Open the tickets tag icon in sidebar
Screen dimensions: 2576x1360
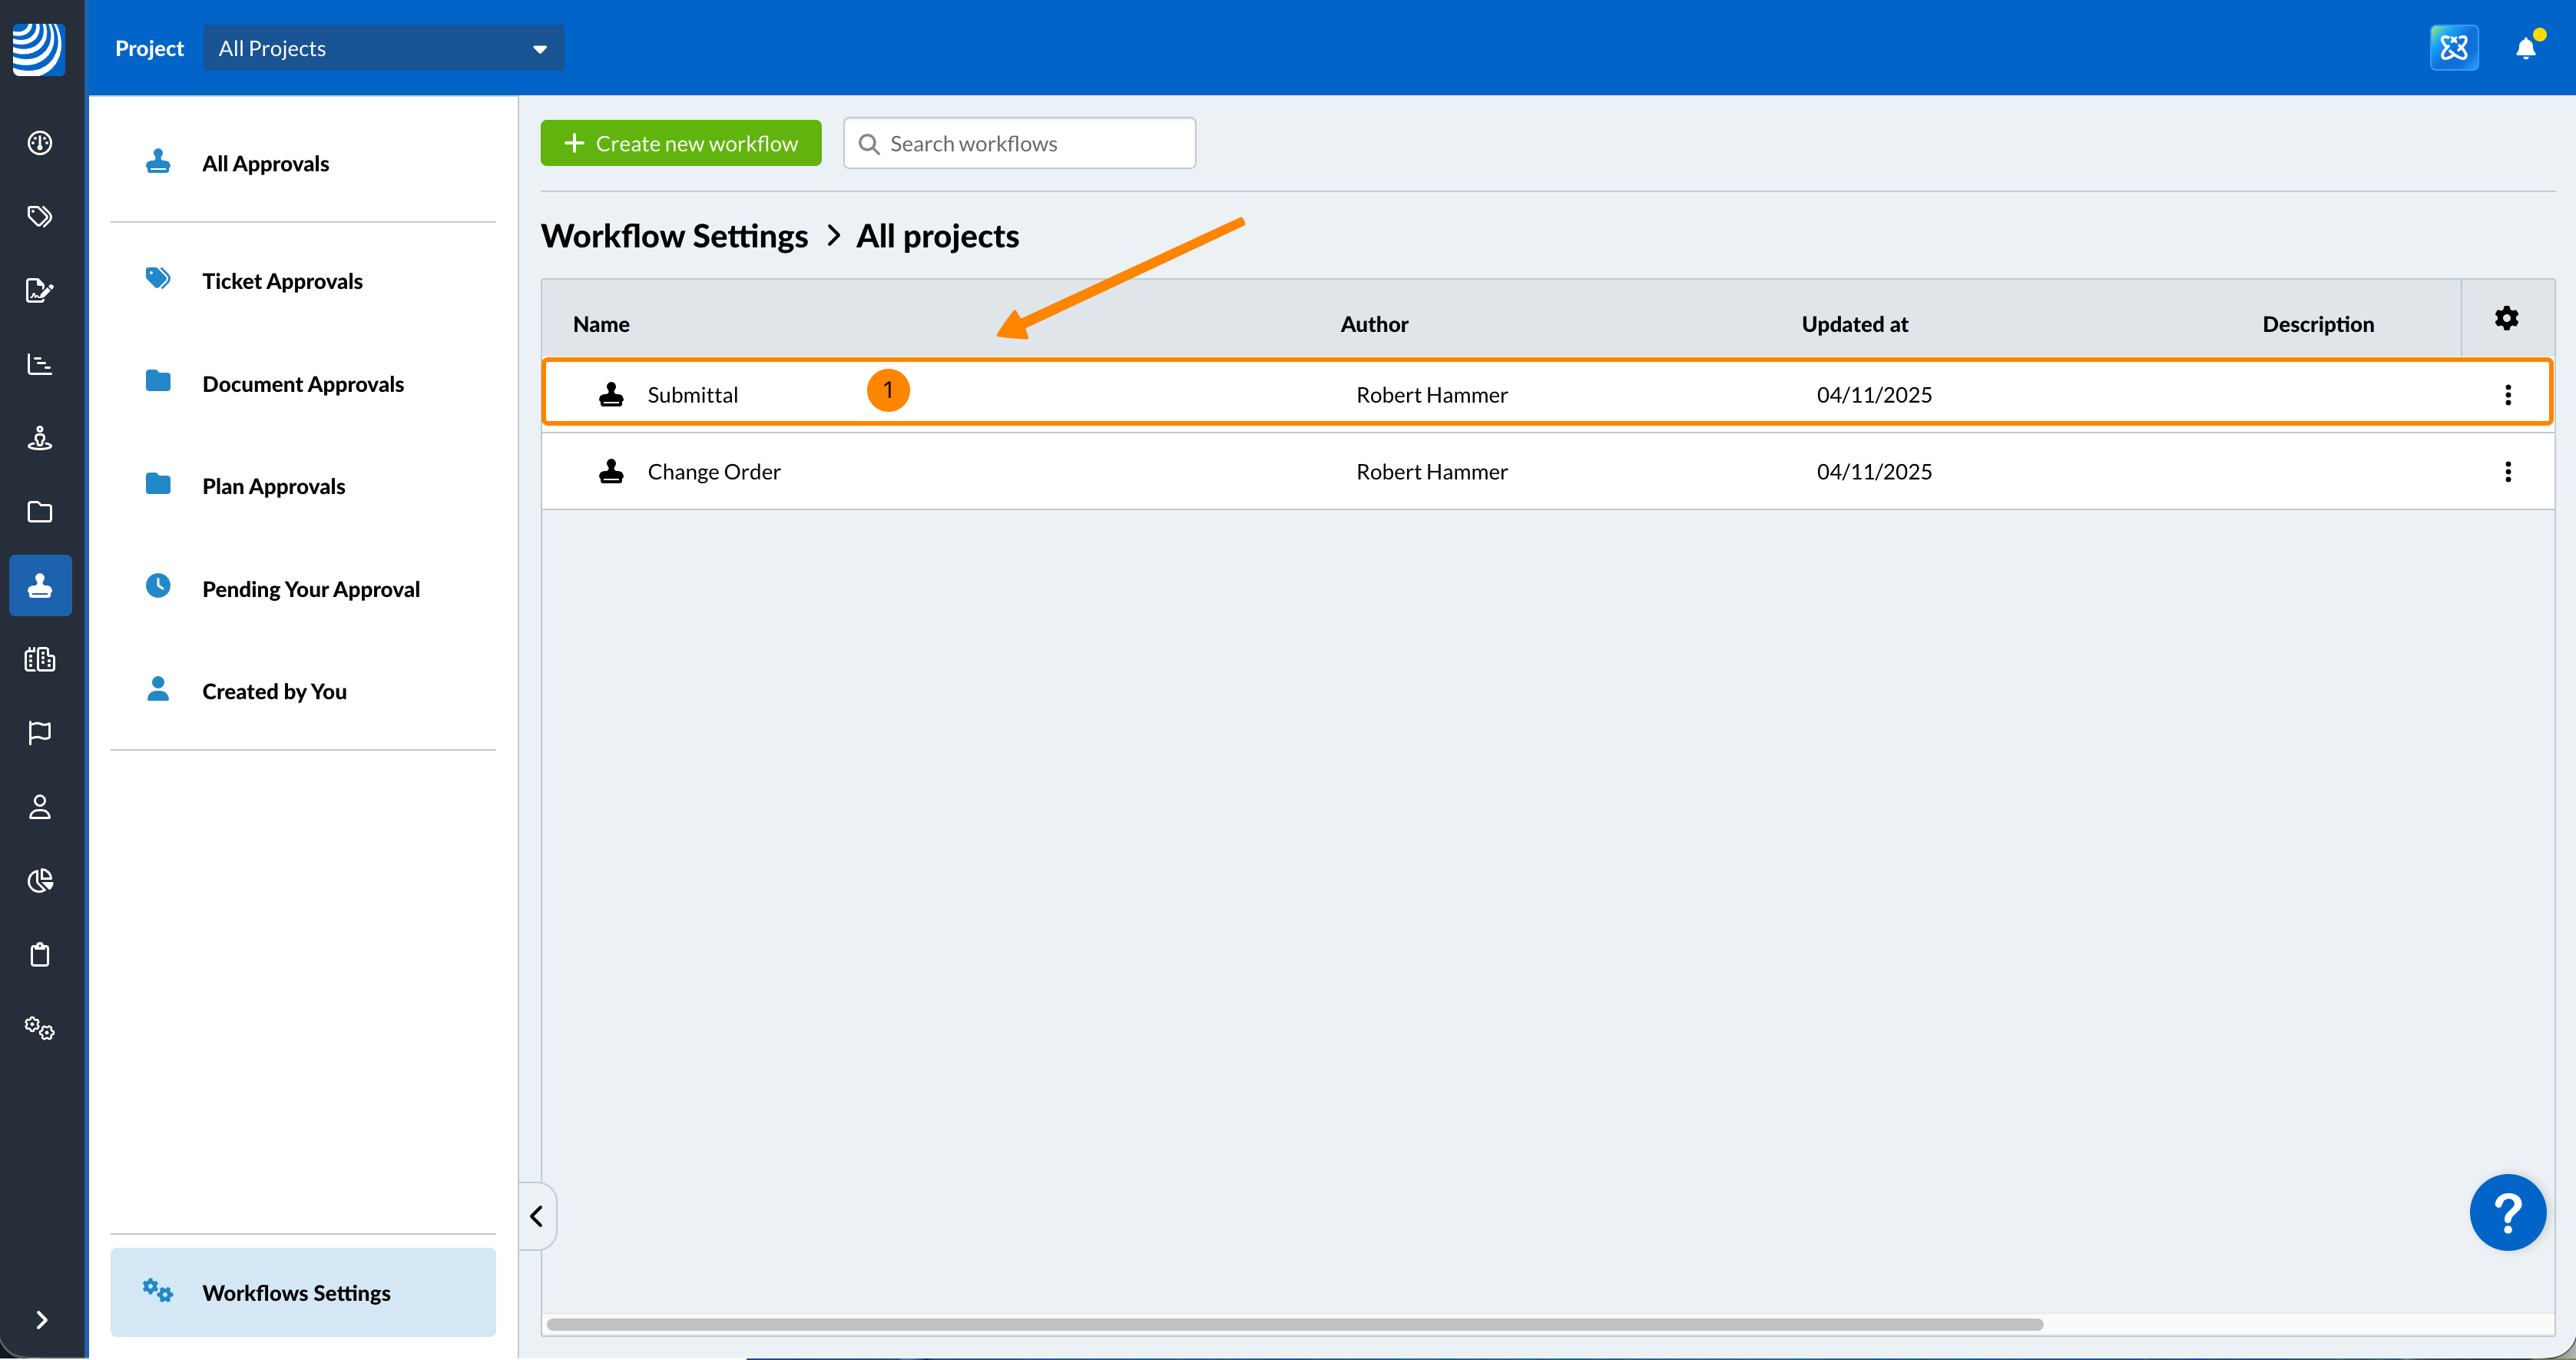click(x=40, y=216)
